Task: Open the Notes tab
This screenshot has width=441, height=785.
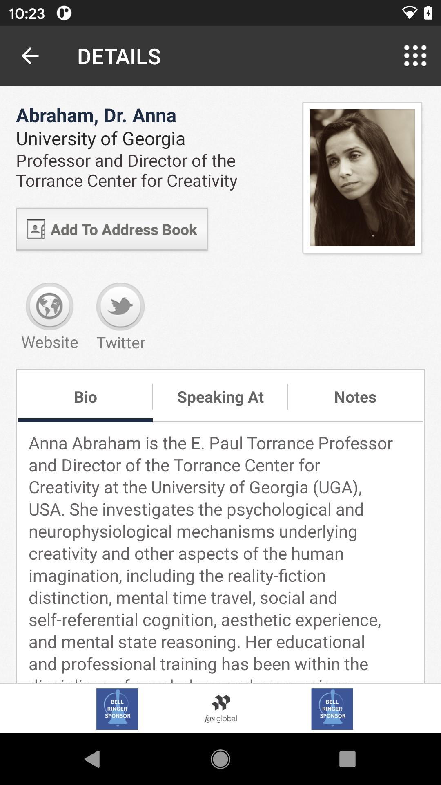Action: [x=355, y=397]
